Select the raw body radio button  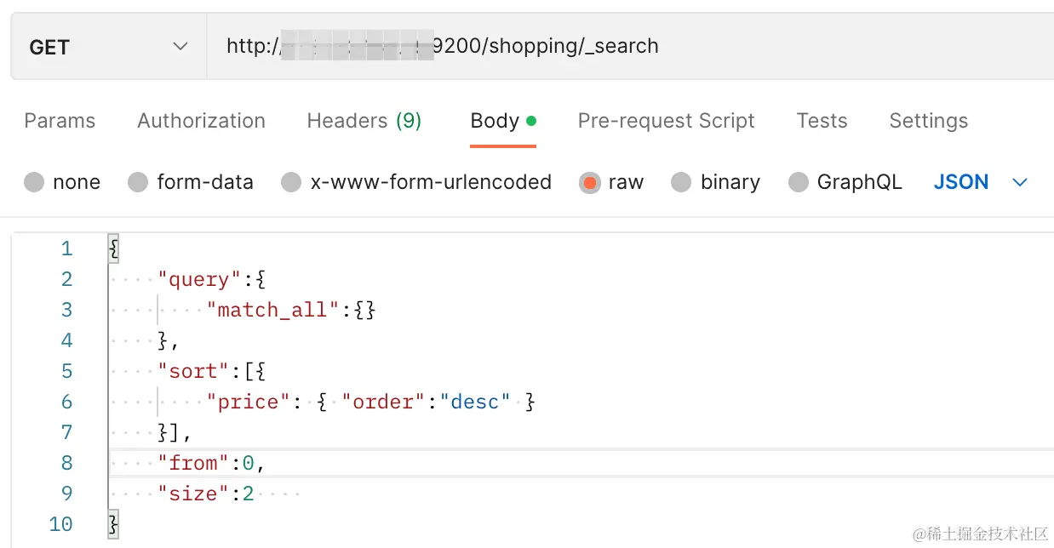point(589,182)
